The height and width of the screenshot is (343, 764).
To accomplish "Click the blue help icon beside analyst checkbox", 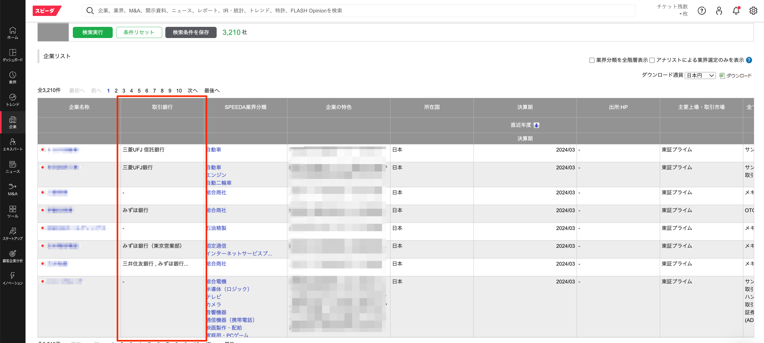I will [749, 60].
